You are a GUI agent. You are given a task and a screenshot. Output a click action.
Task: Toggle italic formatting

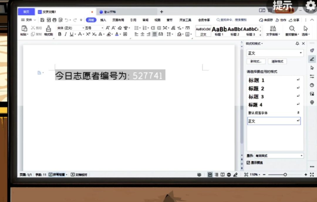click(x=66, y=34)
